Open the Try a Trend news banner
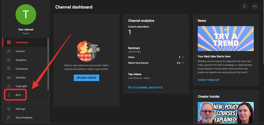The height and width of the screenshot is (125, 264). point(226,39)
